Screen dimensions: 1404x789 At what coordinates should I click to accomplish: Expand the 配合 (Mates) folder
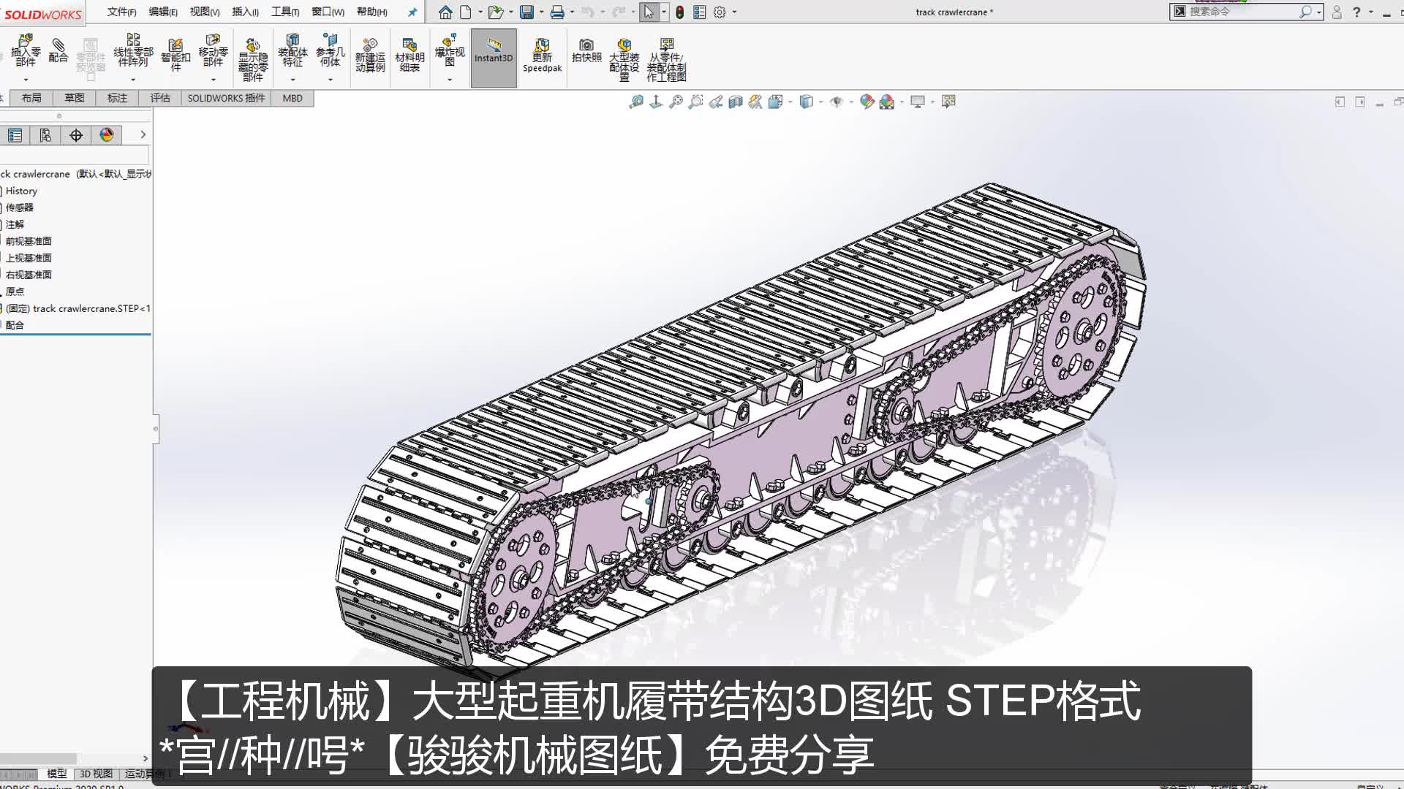[x=15, y=324]
